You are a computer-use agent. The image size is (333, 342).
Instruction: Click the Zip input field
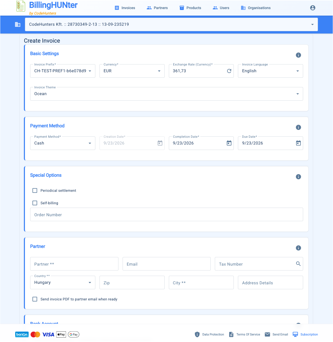click(132, 282)
